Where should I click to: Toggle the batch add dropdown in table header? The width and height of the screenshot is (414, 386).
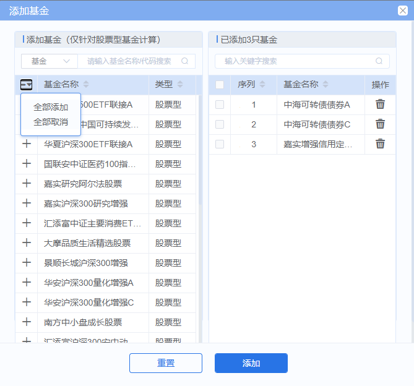(27, 85)
